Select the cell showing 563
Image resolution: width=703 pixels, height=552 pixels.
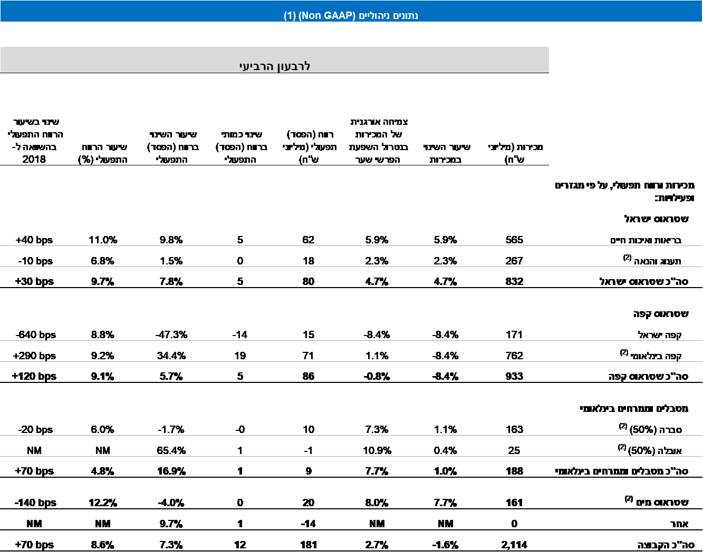(x=514, y=240)
